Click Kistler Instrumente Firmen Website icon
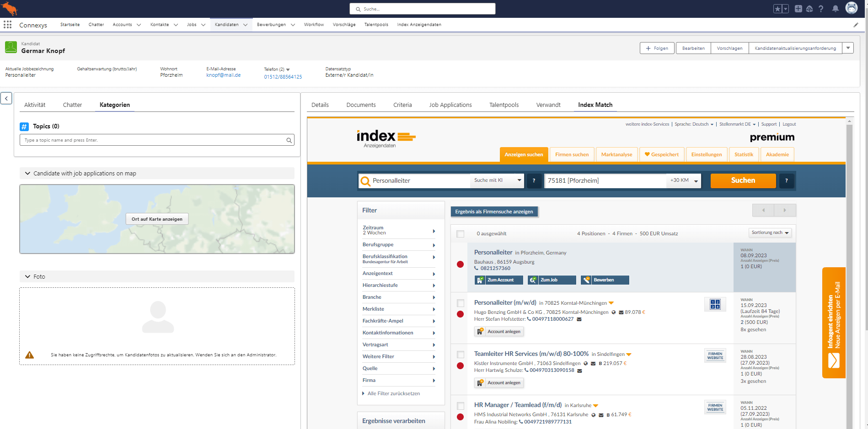868x429 pixels. [715, 355]
